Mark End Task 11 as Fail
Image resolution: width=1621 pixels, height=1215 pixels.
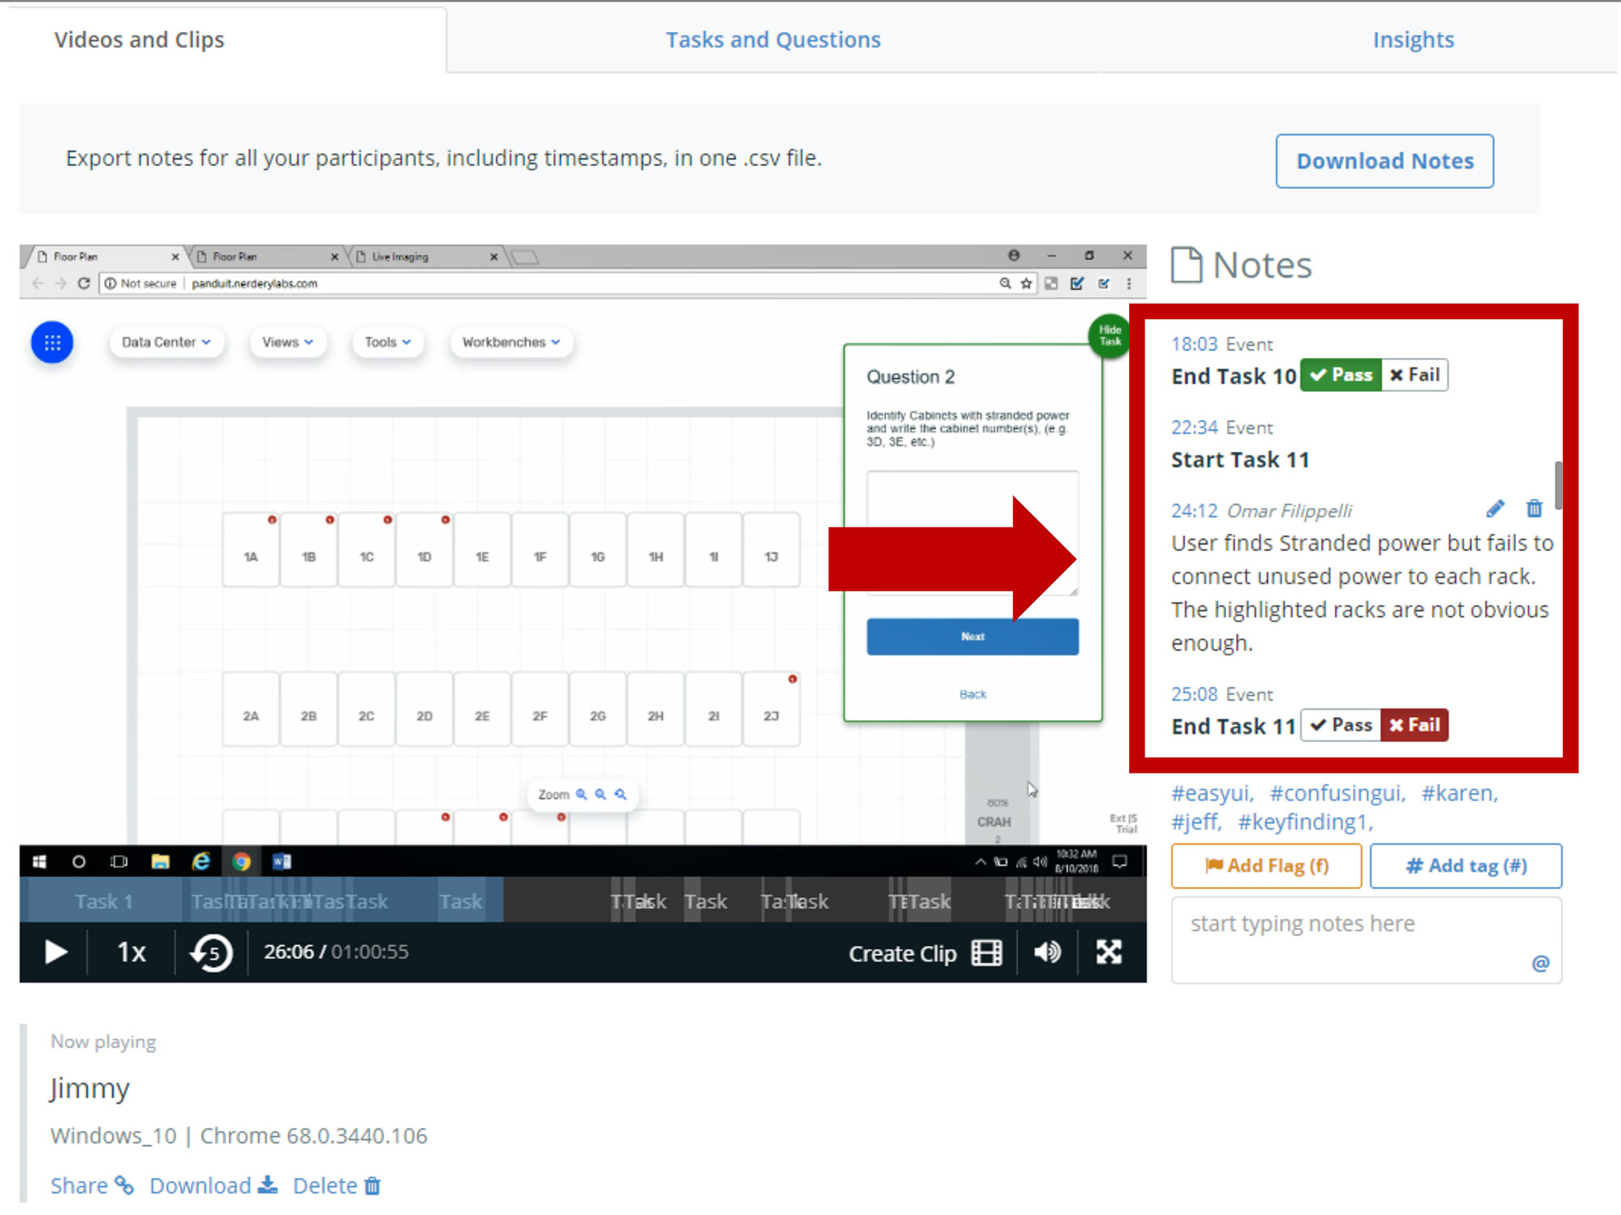1414,725
